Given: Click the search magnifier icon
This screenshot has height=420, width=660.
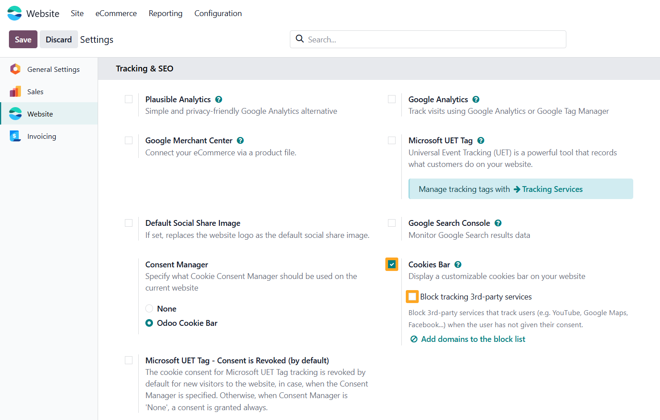Looking at the screenshot, I should (300, 39).
